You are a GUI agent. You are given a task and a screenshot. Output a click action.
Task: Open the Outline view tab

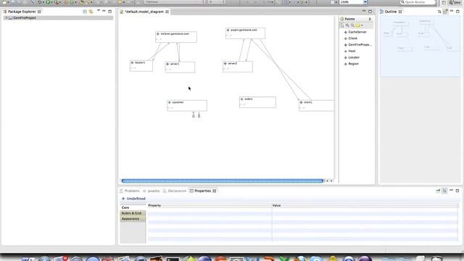click(x=391, y=12)
